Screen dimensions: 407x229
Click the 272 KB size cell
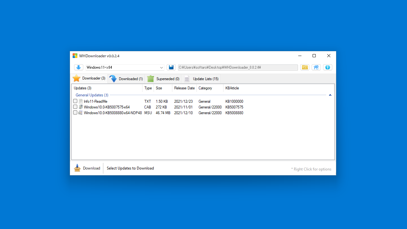[161, 107]
